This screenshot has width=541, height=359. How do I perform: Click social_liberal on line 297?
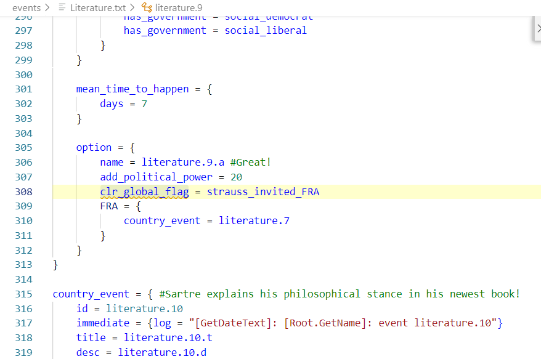[266, 30]
